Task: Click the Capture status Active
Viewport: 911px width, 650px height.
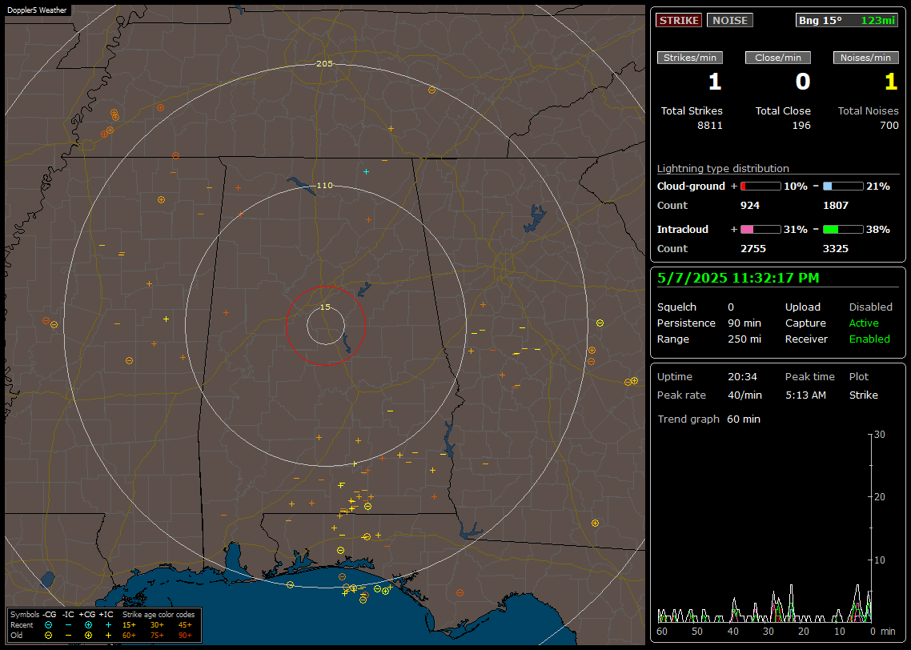Action: tap(863, 323)
